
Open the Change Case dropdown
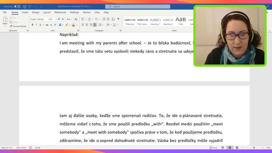[x=69, y=19]
